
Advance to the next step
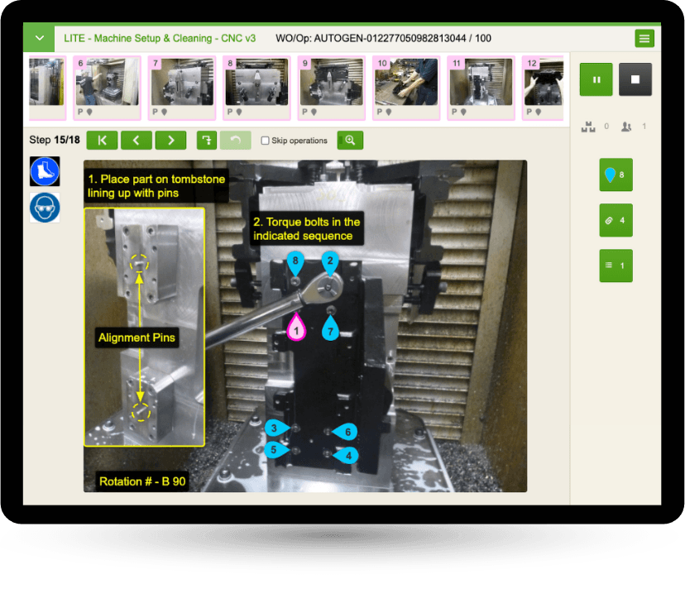point(170,140)
